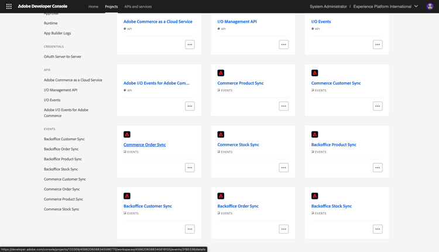This screenshot has height=252, width=439.
Task: Open more actions for Commerce Stock Sync card
Action: [284, 168]
